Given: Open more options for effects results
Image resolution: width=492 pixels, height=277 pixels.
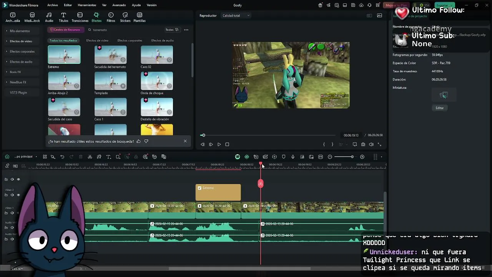Looking at the screenshot, I should point(186,30).
